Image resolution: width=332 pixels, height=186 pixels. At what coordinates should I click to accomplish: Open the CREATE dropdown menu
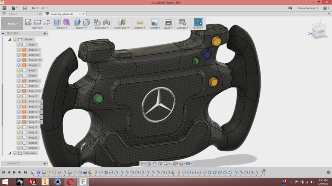pyautogui.click(x=62, y=28)
